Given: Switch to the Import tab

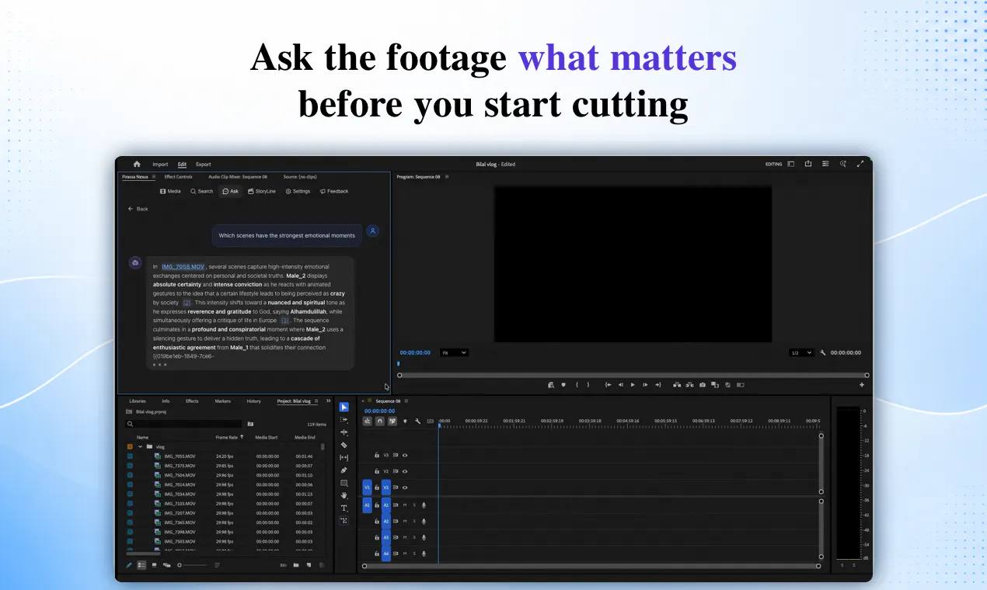Looking at the screenshot, I should 160,165.
